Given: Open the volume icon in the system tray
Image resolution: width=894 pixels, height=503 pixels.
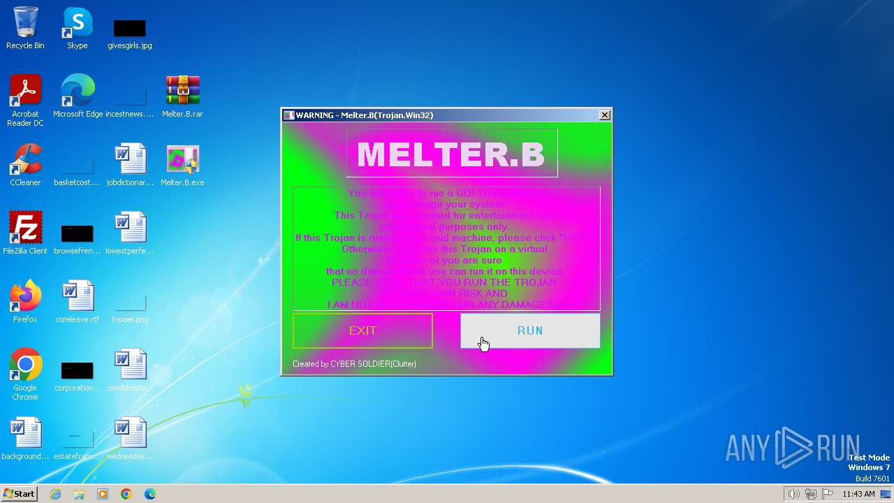Looking at the screenshot, I should point(794,494).
